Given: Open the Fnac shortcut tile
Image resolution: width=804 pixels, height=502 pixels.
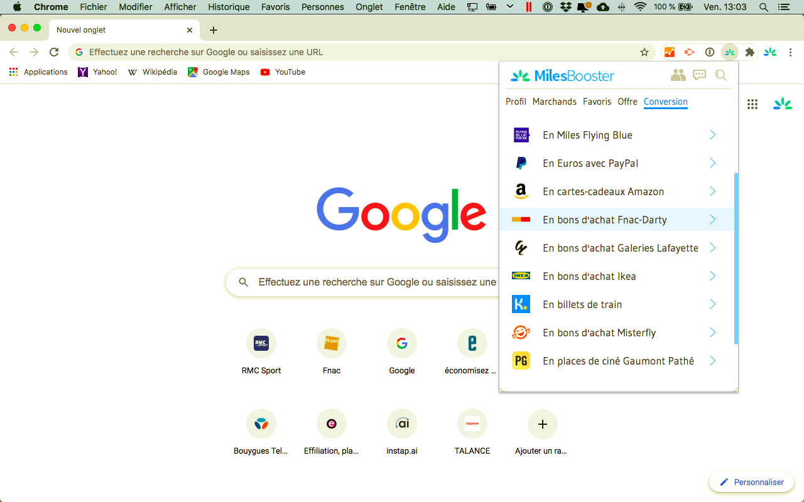Looking at the screenshot, I should 332,351.
